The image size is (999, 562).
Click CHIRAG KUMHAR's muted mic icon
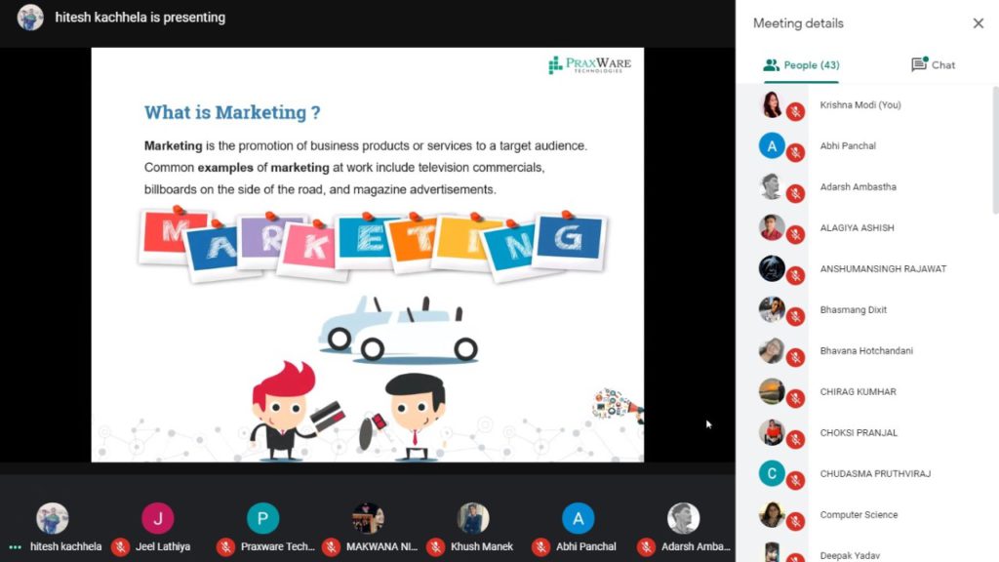click(x=795, y=399)
